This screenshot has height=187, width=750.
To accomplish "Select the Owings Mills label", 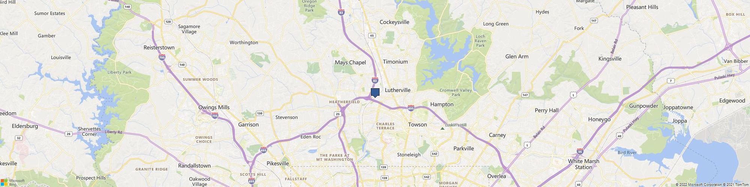I will (214, 107).
